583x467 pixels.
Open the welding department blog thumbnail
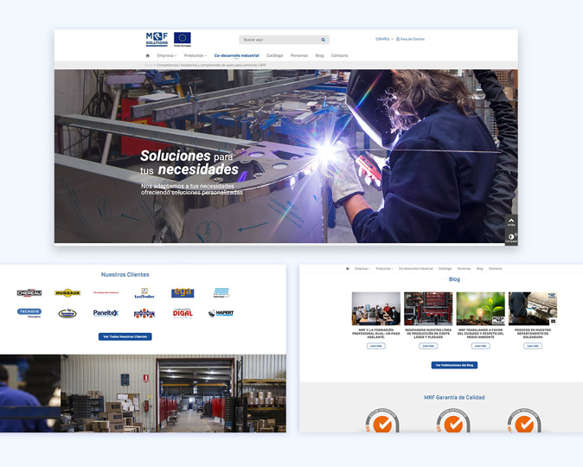[x=533, y=309]
